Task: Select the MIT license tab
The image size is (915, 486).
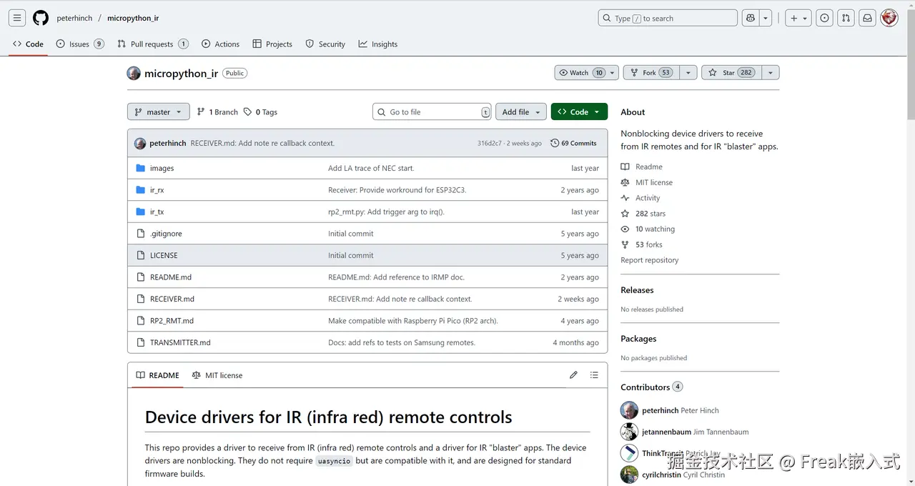Action: pos(217,375)
